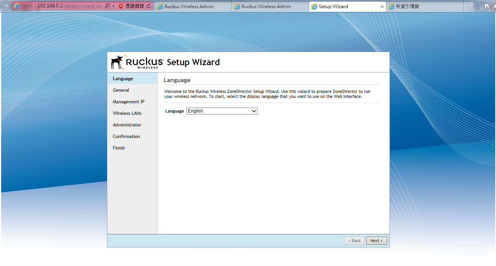Image resolution: width=496 pixels, height=266 pixels.
Task: Select the Language wizard step
Action: 132,79
